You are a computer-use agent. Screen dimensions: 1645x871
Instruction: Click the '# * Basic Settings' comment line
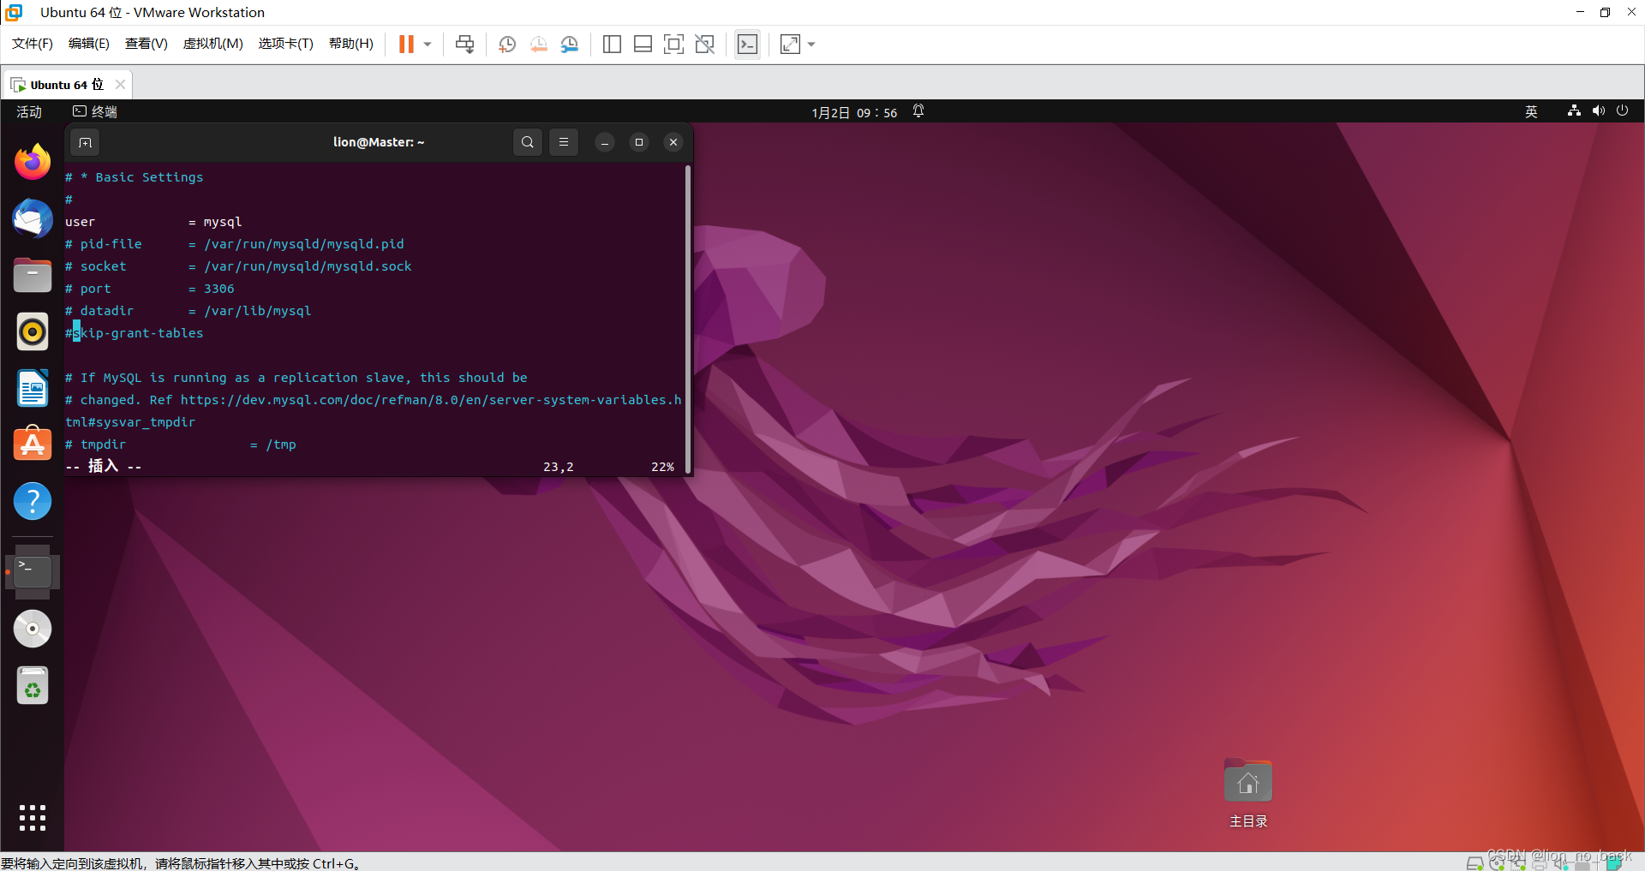135,177
